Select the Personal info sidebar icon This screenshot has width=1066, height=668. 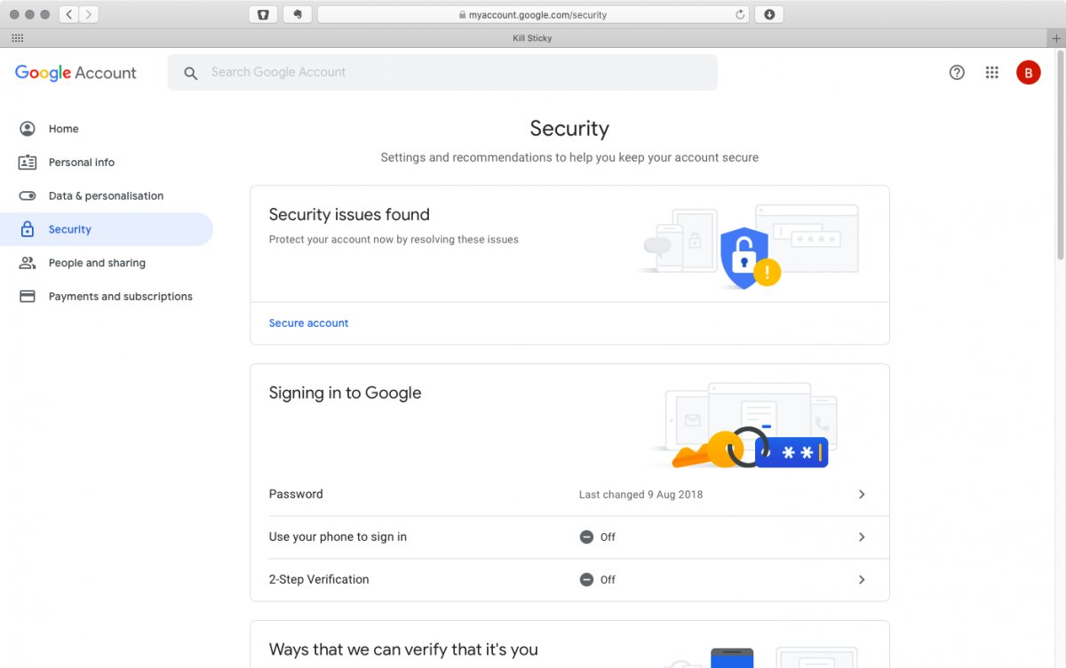click(28, 162)
